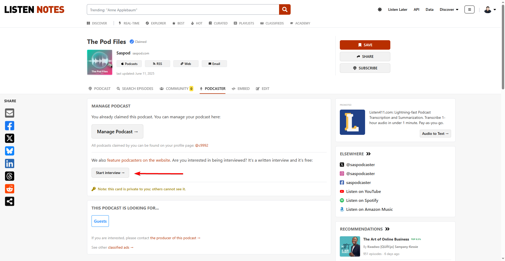Viewport: 505px width, 261px height.
Task: Open the classified ads link
Action: tap(120, 247)
